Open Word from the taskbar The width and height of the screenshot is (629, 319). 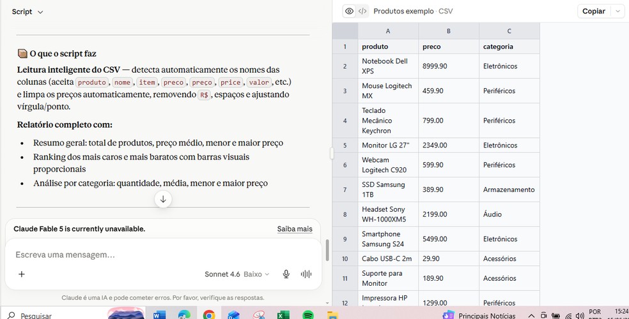click(159, 315)
